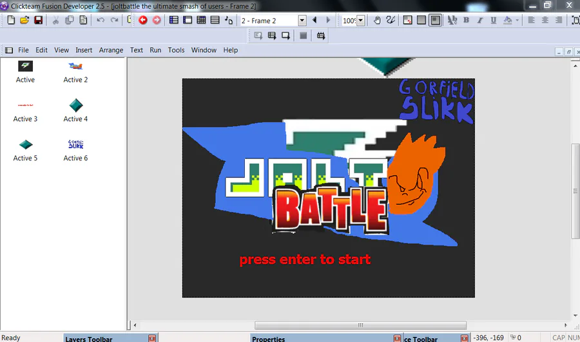Open the Arrange menu

pos(111,50)
